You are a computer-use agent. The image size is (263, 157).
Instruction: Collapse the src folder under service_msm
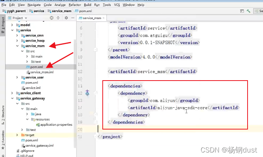22,51
